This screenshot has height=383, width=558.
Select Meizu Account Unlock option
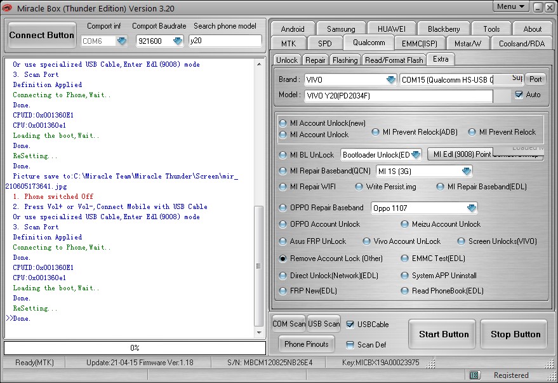[404, 224]
